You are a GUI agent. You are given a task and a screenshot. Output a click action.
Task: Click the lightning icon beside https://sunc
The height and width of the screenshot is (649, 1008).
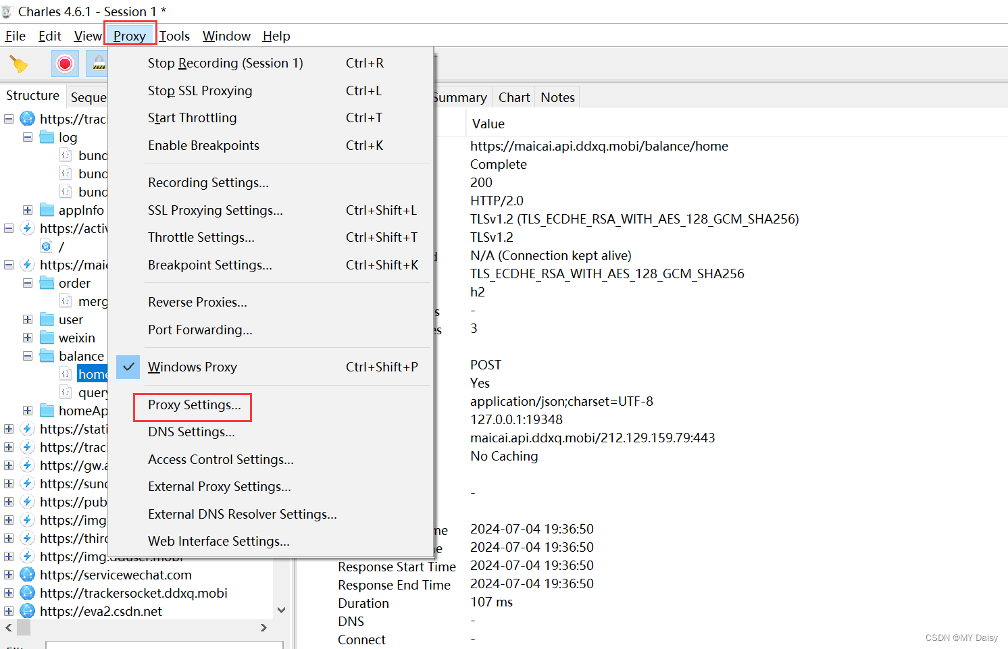[x=27, y=484]
